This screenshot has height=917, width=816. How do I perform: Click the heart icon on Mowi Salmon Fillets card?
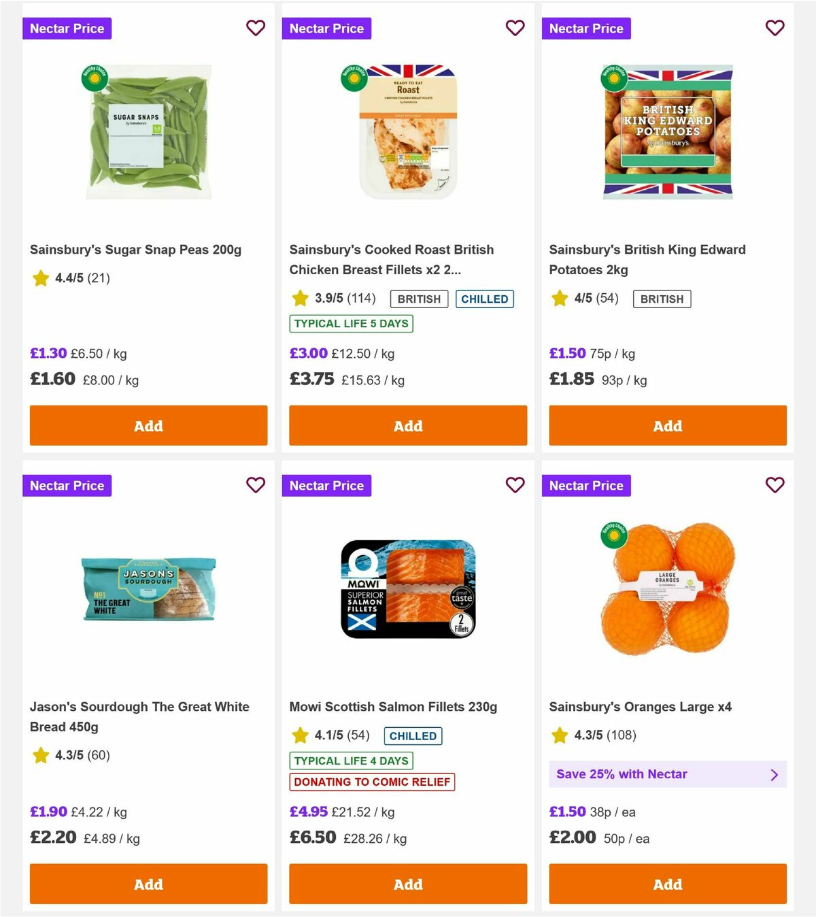click(515, 485)
